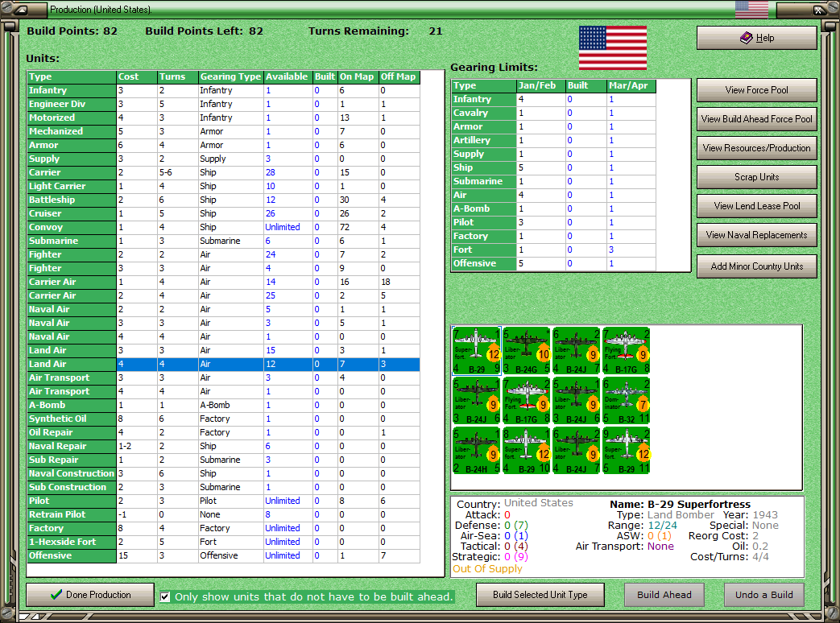Open View Naval Replacements

(x=756, y=234)
